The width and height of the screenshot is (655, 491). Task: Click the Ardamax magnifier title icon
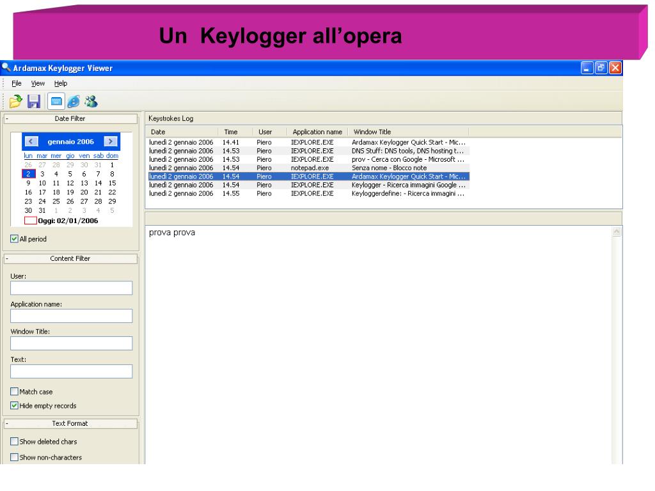click(6, 66)
